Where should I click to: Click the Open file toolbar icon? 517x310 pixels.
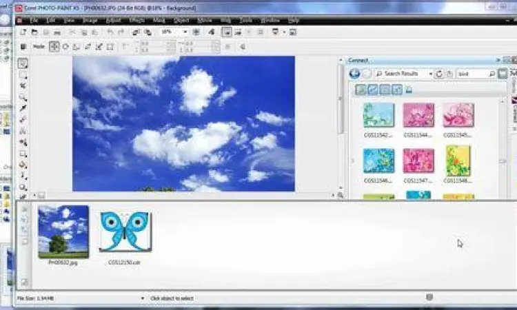(x=34, y=32)
